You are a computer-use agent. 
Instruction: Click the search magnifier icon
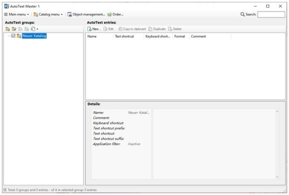tap(242, 14)
